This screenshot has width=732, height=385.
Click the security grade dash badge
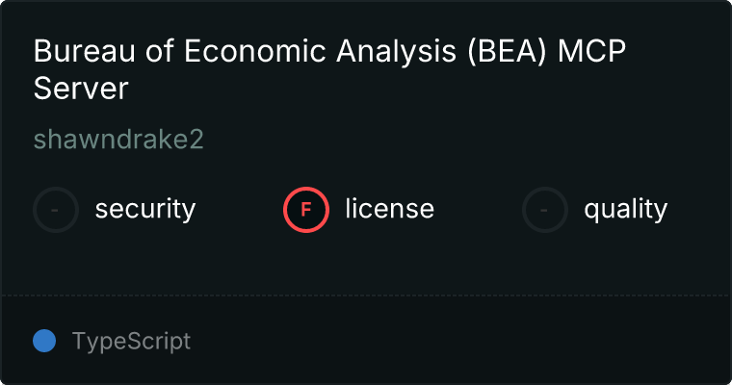(x=56, y=209)
